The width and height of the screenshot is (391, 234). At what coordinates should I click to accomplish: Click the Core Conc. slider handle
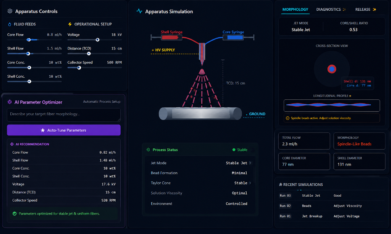(29, 68)
